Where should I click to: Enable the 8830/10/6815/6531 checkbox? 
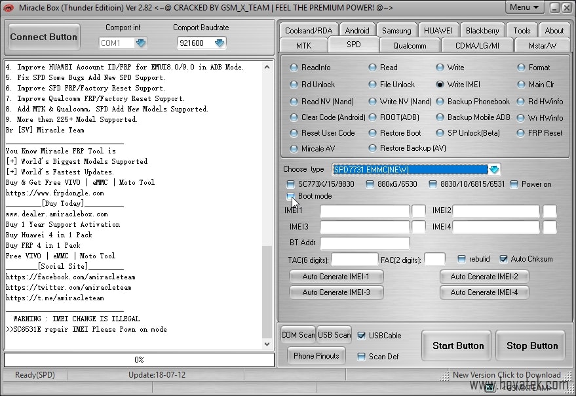click(x=432, y=184)
